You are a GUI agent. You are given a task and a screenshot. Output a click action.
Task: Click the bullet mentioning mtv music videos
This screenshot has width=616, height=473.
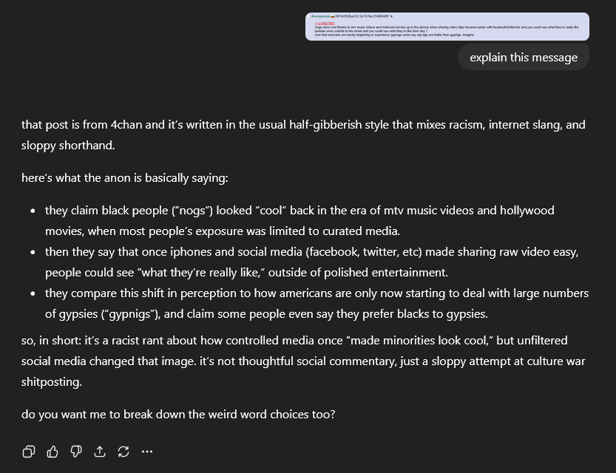(x=299, y=220)
